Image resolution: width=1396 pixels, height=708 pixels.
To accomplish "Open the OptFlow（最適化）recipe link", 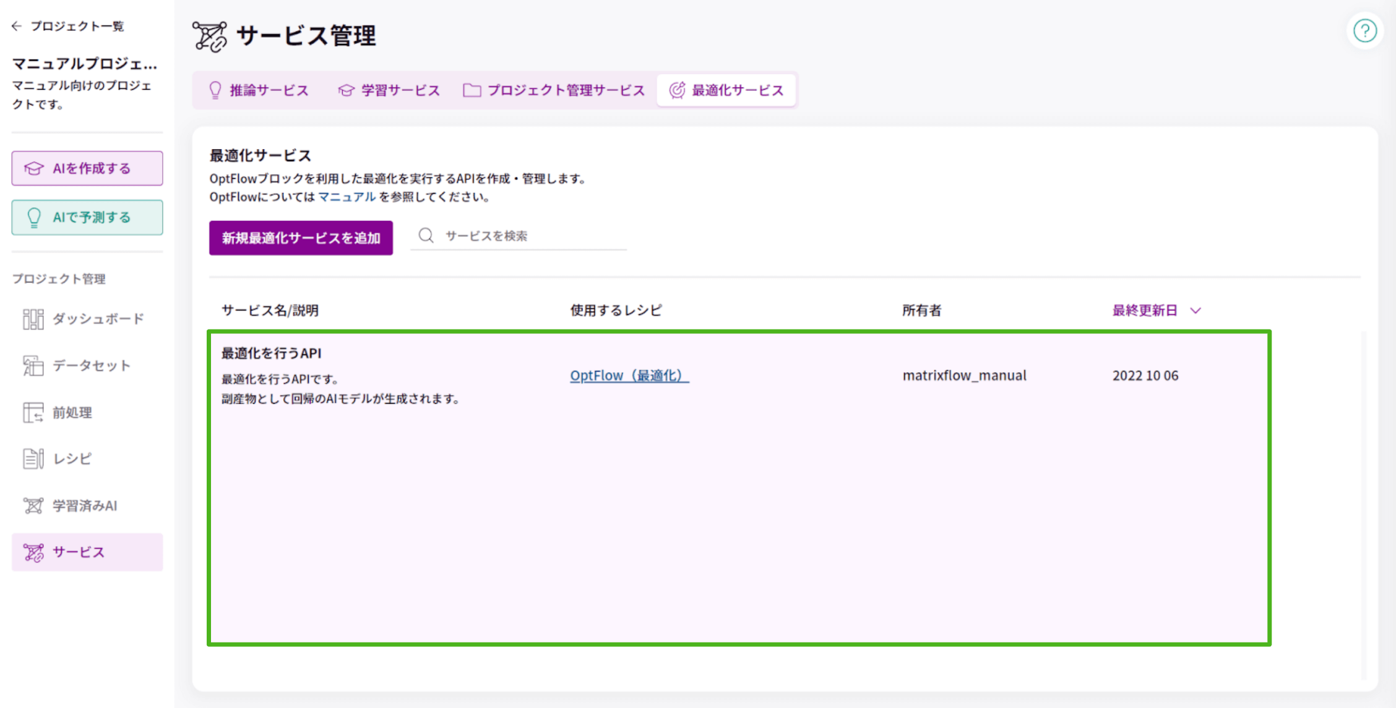I will [x=628, y=375].
